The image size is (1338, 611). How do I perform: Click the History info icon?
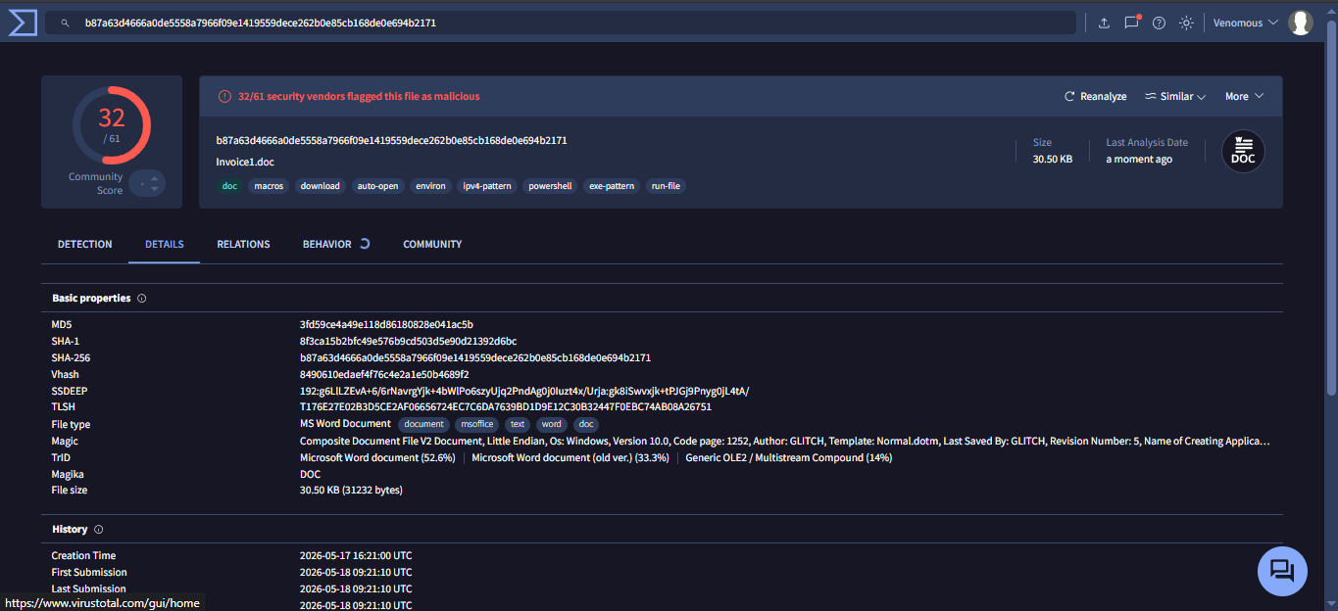coord(98,530)
